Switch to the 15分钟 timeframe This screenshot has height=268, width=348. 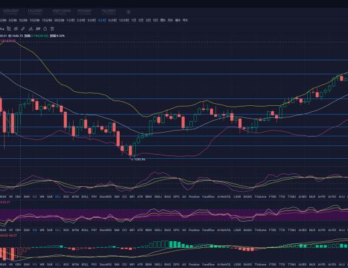coord(47,20)
